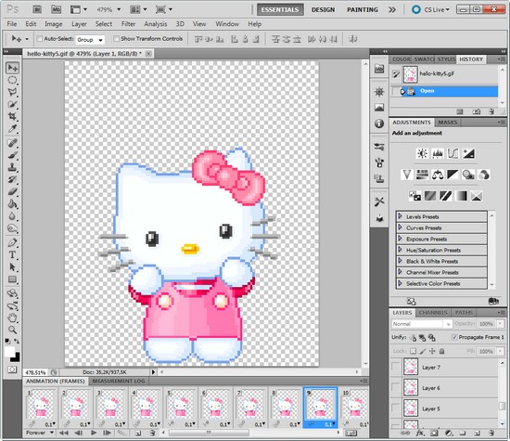The image size is (510, 441).
Task: Open the Normal blend mode dropdown
Action: click(422, 324)
